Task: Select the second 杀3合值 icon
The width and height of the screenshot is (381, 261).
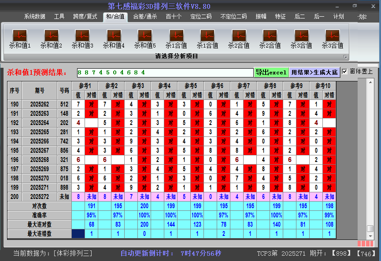Action: (x=333, y=39)
